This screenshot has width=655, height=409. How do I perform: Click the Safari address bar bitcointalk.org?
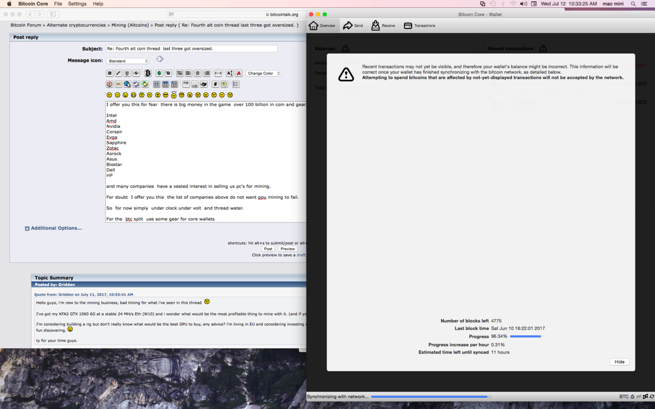pos(281,14)
